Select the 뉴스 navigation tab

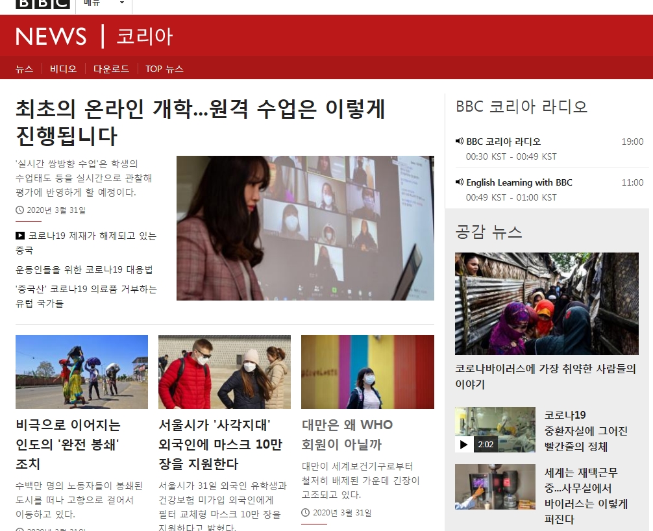click(x=24, y=69)
